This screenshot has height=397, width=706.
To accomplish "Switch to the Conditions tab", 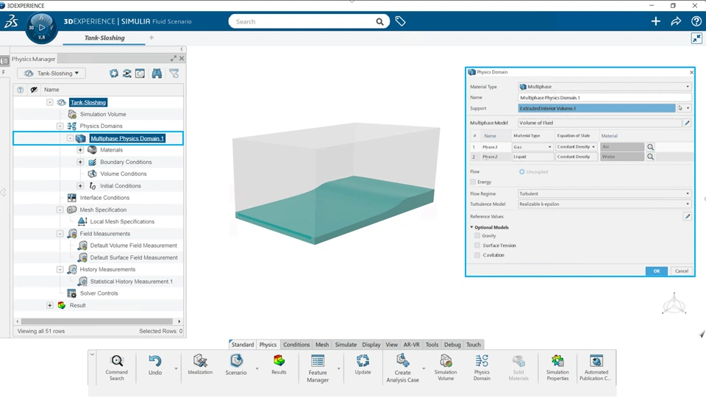I will [296, 344].
